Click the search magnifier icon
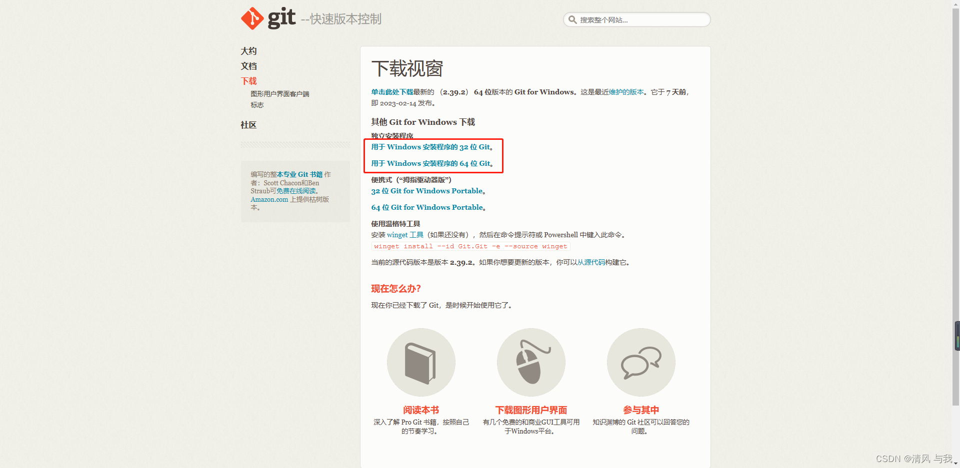The height and width of the screenshot is (468, 960). coord(572,20)
